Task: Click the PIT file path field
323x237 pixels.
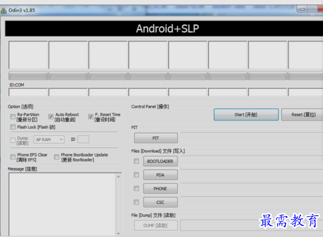Action: point(252,138)
